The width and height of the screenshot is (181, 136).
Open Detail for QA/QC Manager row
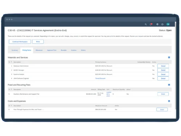(x=163, y=70)
